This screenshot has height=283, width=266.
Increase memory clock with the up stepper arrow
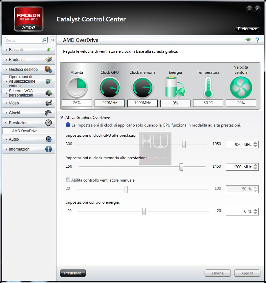pyautogui.click(x=255, y=165)
